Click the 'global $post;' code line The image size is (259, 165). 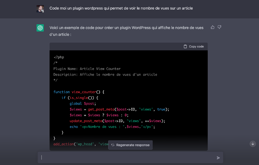coord(83,103)
